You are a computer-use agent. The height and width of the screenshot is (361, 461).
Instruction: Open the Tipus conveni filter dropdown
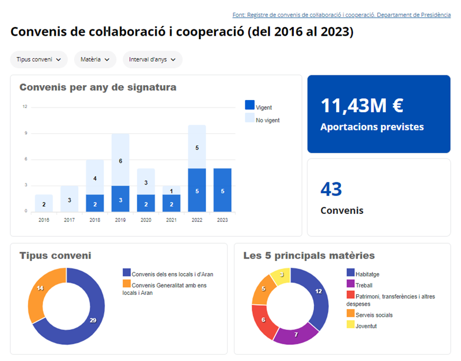point(39,59)
